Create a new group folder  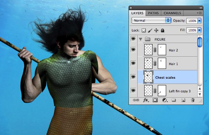(174, 100)
